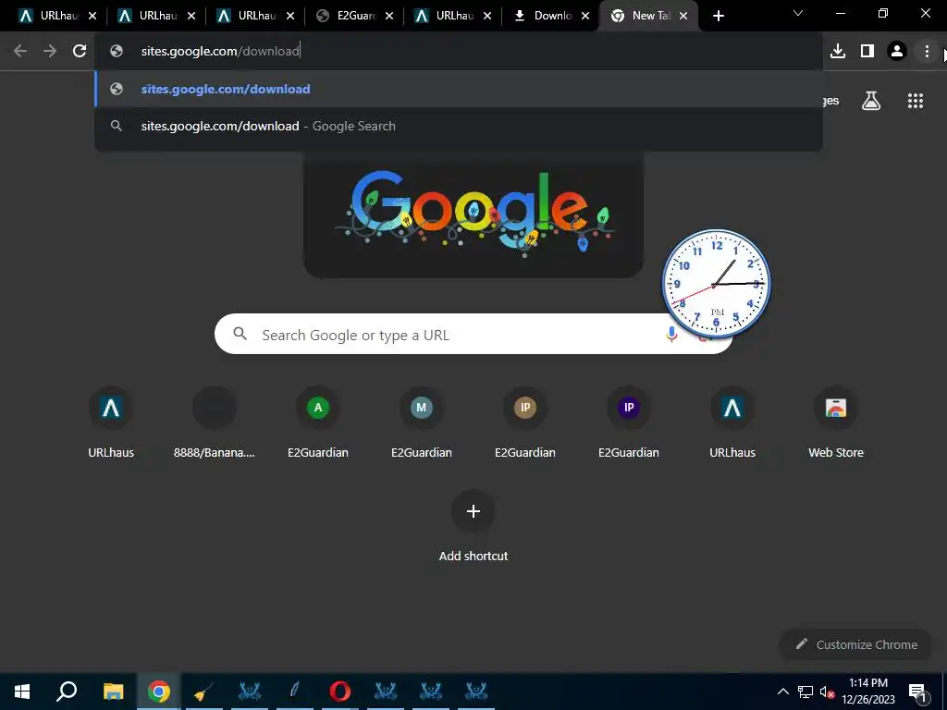
Task: Click the analog clock widget
Action: point(717,284)
